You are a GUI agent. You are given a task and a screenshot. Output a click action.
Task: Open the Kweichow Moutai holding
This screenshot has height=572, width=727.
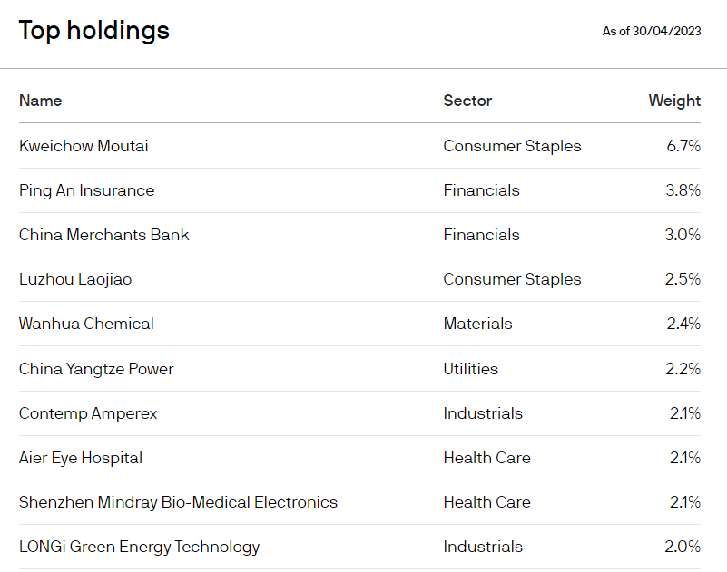pos(84,146)
